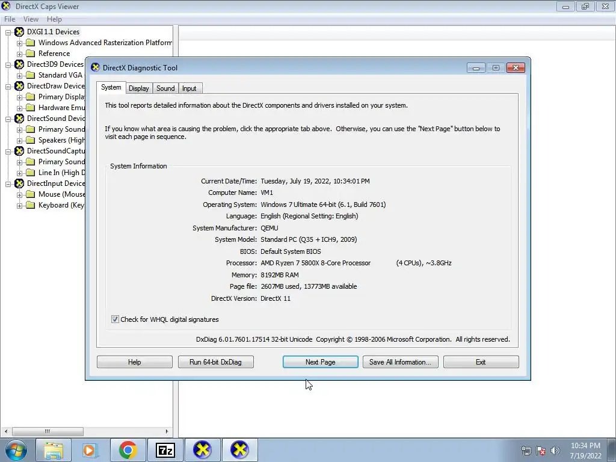Image resolution: width=616 pixels, height=462 pixels.
Task: Click the Windows Advanced Rasterization Platform folder icon
Action: tap(31, 43)
